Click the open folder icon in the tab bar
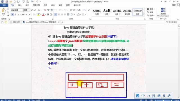 [x=6, y=22]
